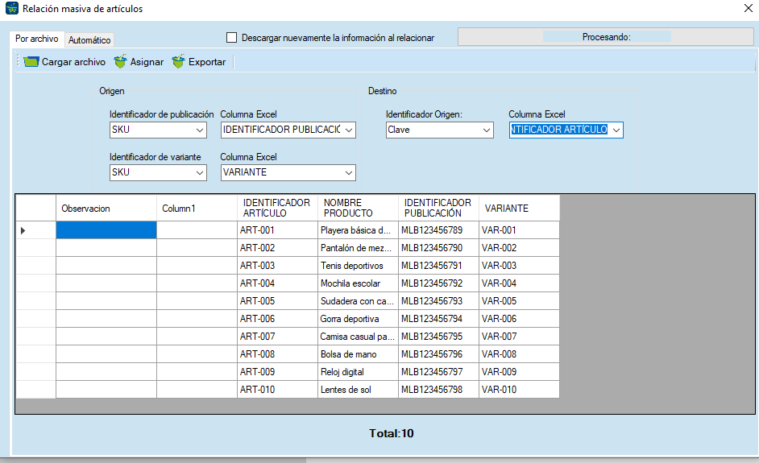Close the Relación masiva de artículos window
The image size is (759, 463).
[x=748, y=8]
